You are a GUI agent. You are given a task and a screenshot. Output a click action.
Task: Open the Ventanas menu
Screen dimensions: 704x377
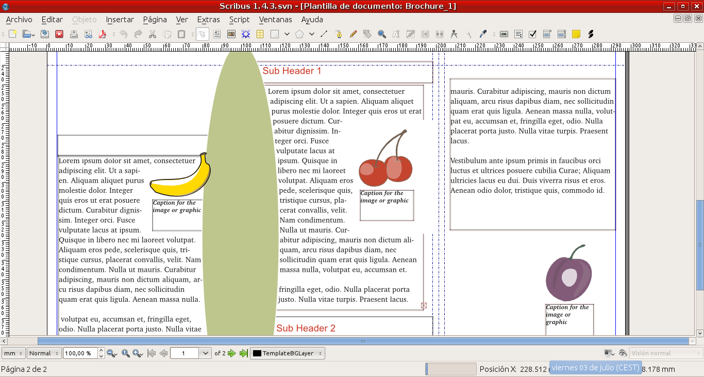pos(275,20)
